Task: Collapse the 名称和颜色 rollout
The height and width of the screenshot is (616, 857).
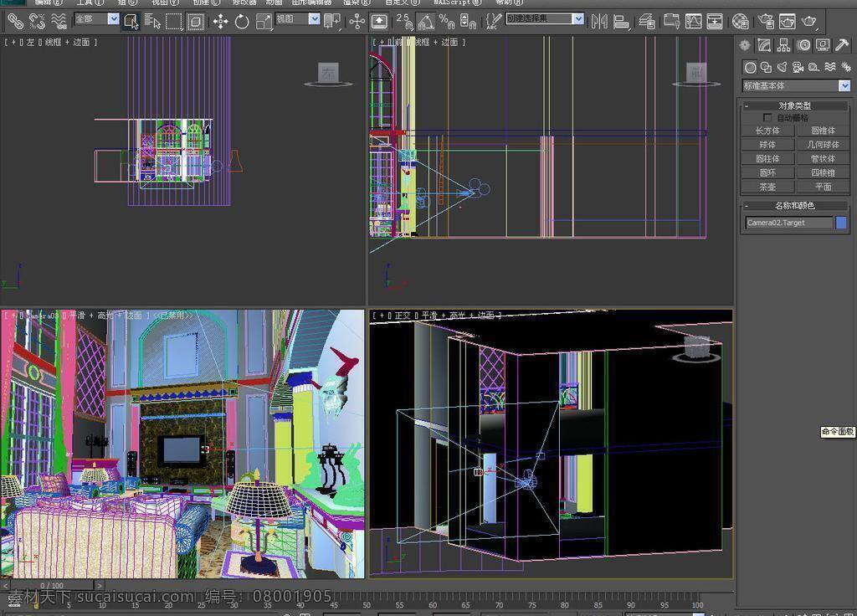Action: [x=795, y=206]
